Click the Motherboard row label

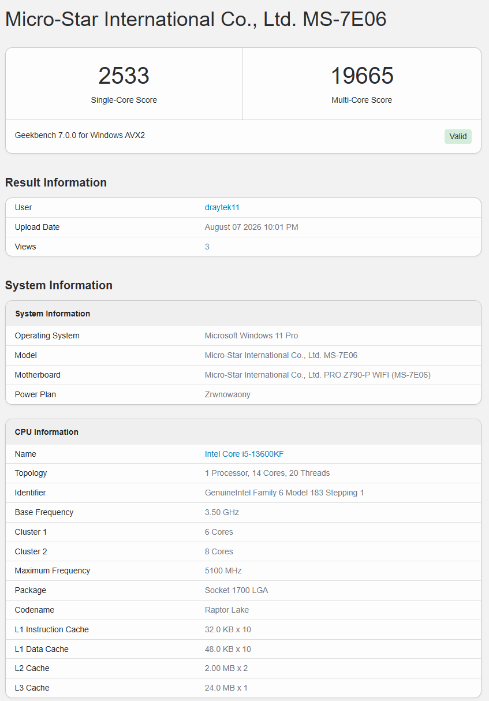tap(38, 375)
